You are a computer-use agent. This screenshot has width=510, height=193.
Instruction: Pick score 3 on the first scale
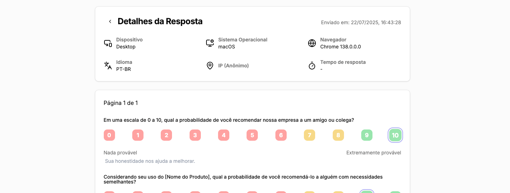point(195,135)
